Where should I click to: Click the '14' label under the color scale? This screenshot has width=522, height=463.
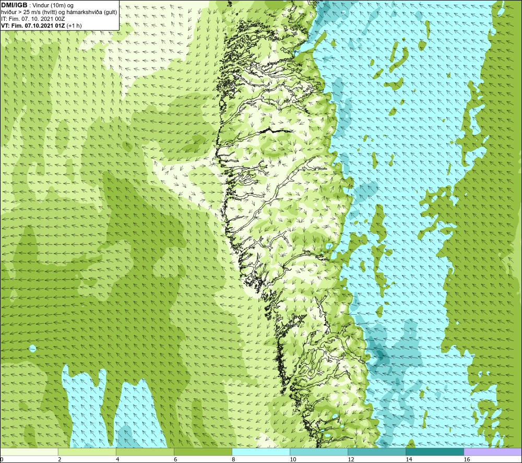[x=409, y=460]
